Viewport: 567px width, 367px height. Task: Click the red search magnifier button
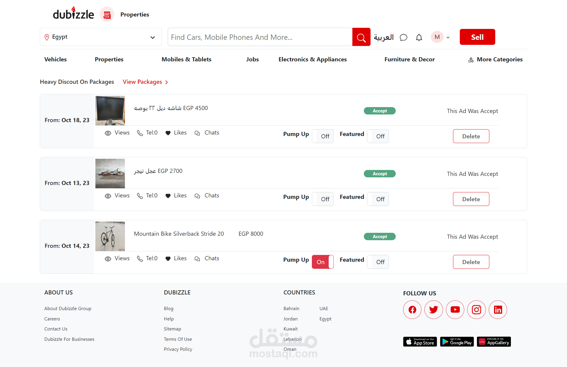(361, 37)
